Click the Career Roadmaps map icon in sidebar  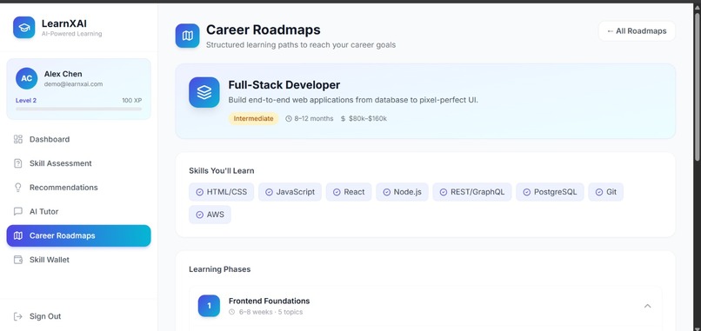[x=18, y=235]
